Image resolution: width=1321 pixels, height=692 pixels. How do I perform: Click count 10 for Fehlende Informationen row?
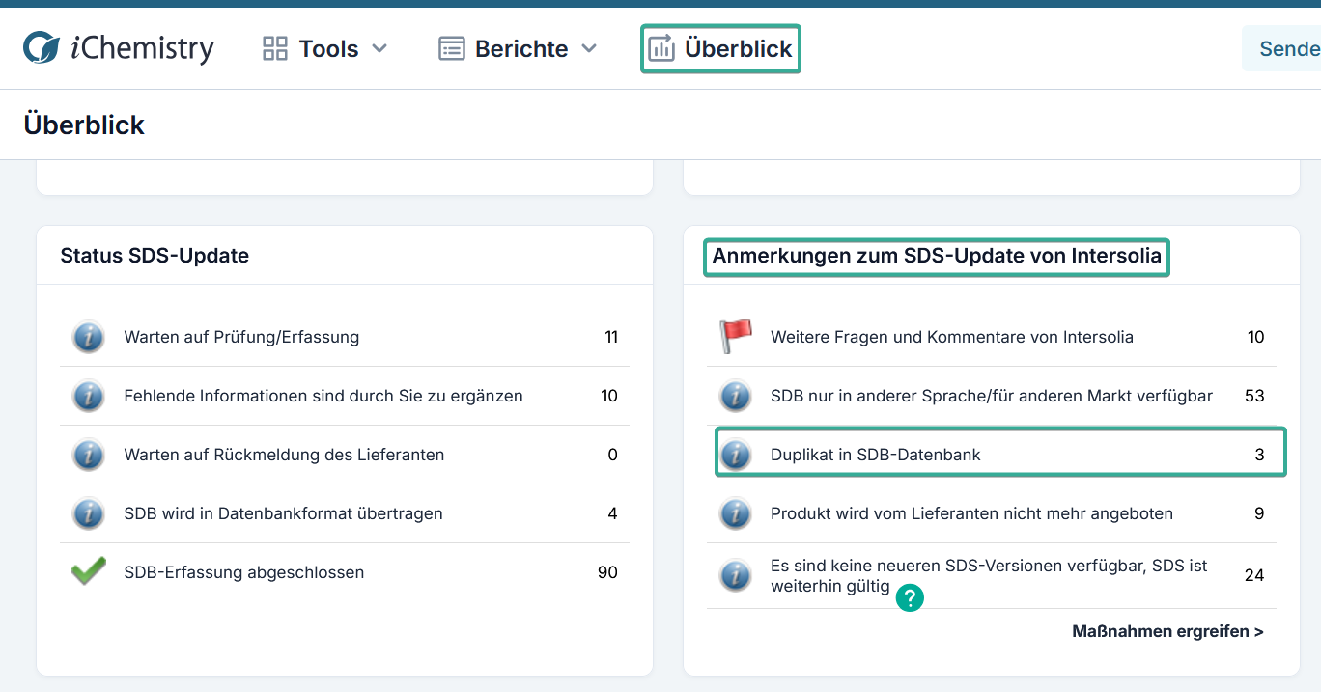pos(609,396)
